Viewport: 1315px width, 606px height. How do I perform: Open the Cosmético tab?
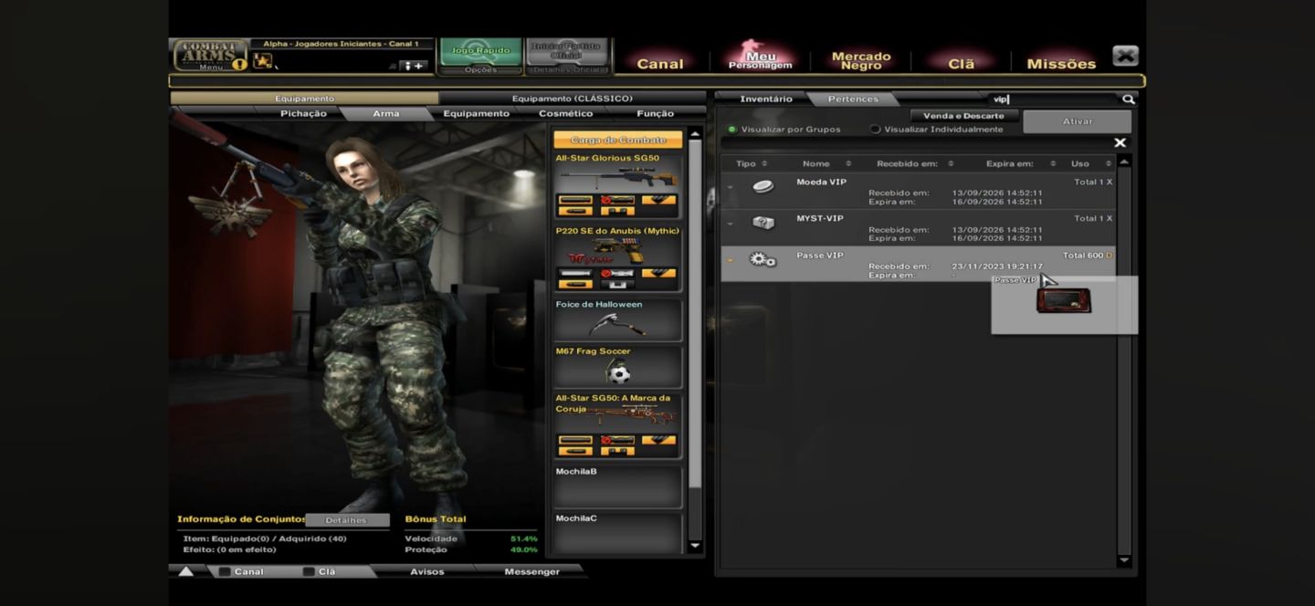[x=565, y=114]
